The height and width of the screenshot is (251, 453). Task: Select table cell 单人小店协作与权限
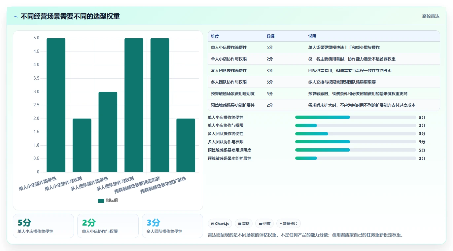click(x=229, y=59)
